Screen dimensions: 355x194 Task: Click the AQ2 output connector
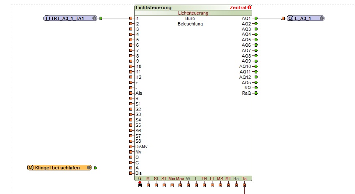[x=256, y=24]
